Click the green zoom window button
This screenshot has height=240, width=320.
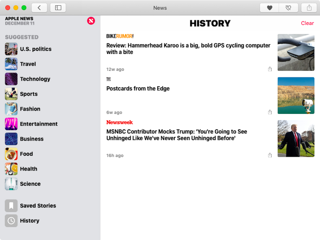click(24, 8)
